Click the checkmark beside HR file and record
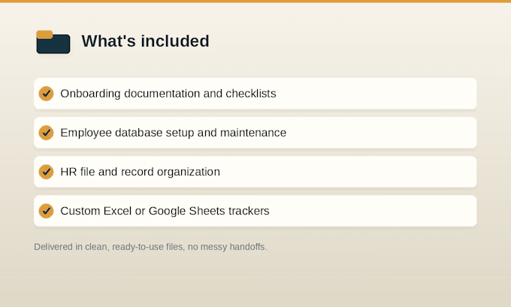The width and height of the screenshot is (511, 307). tap(47, 172)
